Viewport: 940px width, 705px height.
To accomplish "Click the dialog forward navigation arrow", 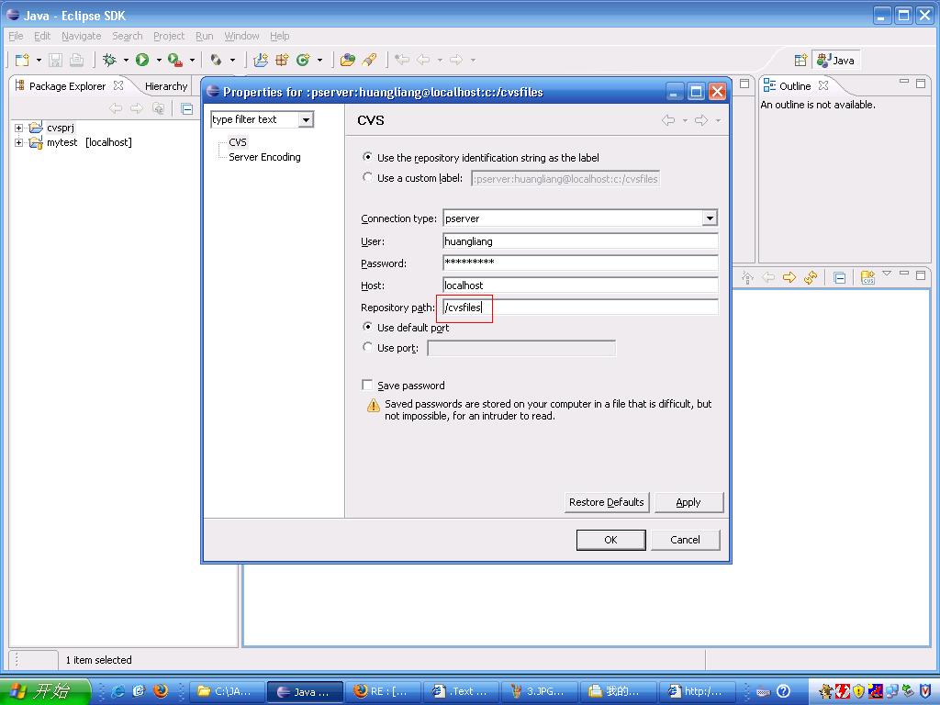I will click(700, 120).
